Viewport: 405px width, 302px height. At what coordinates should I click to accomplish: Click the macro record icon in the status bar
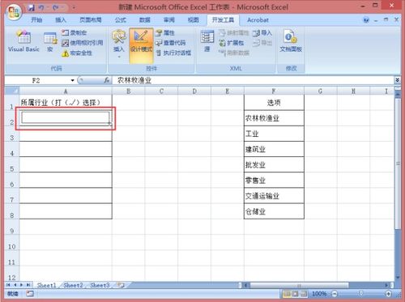point(30,294)
